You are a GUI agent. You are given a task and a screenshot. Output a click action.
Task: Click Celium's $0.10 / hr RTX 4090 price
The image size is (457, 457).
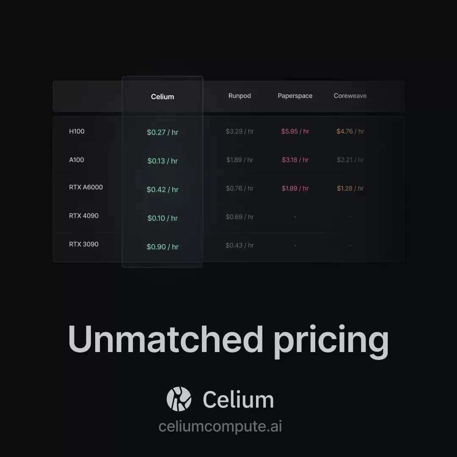(x=162, y=218)
